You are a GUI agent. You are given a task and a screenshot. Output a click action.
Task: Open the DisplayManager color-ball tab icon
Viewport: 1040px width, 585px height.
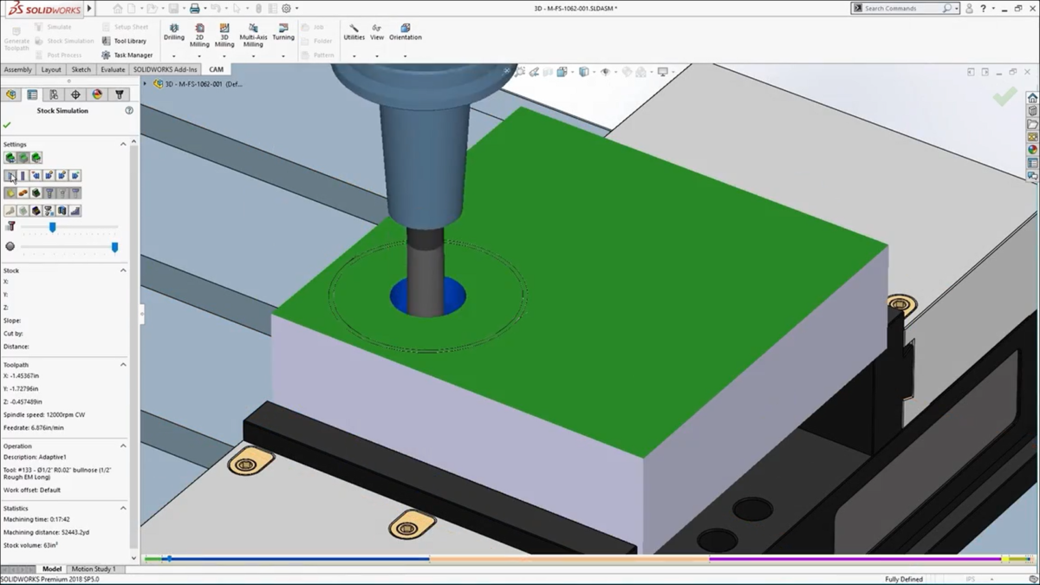click(97, 94)
